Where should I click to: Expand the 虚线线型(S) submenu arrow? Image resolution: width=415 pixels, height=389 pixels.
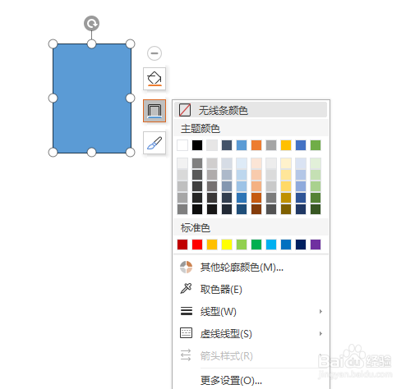click(x=320, y=333)
